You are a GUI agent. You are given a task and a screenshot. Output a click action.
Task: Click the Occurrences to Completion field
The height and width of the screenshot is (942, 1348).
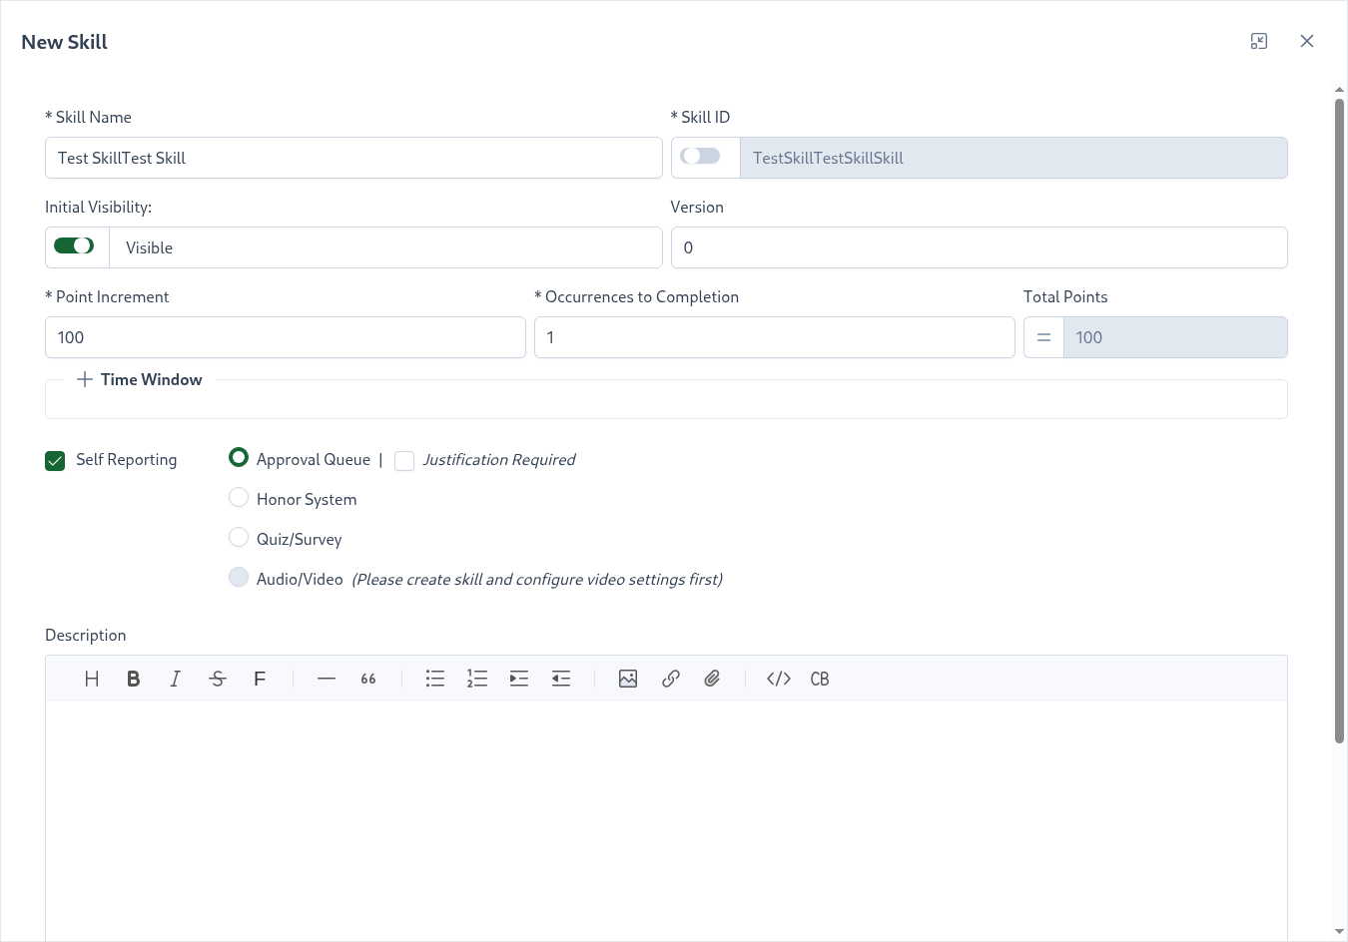(x=775, y=337)
